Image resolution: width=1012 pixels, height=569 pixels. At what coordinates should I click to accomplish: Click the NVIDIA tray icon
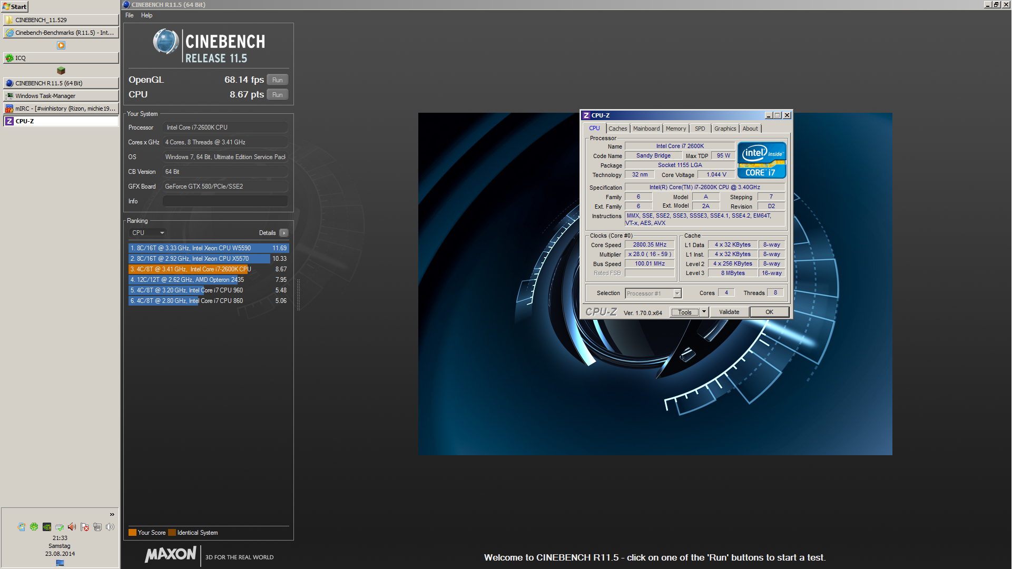click(47, 527)
